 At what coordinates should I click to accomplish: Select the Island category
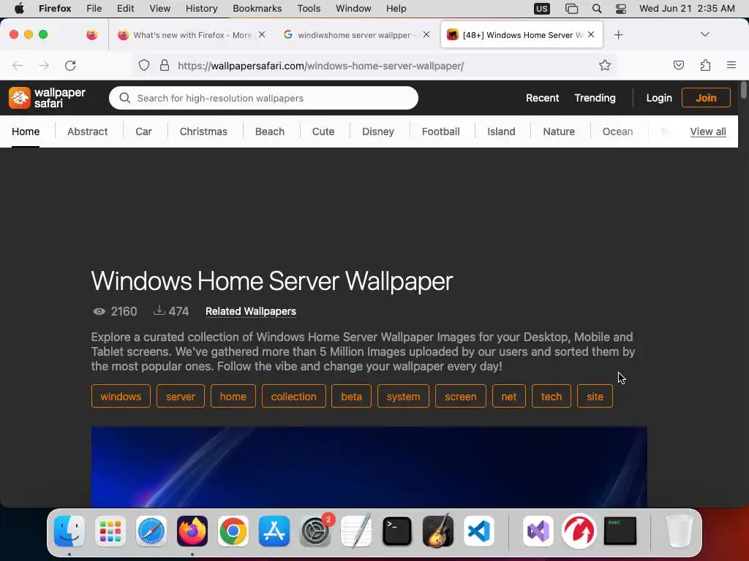click(501, 131)
